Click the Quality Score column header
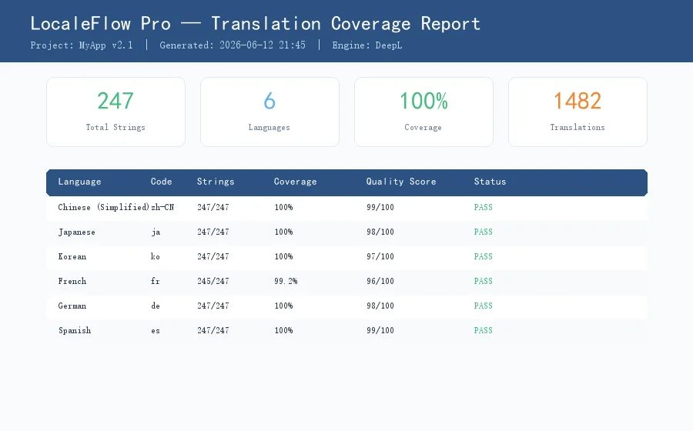This screenshot has width=693, height=431. point(401,182)
